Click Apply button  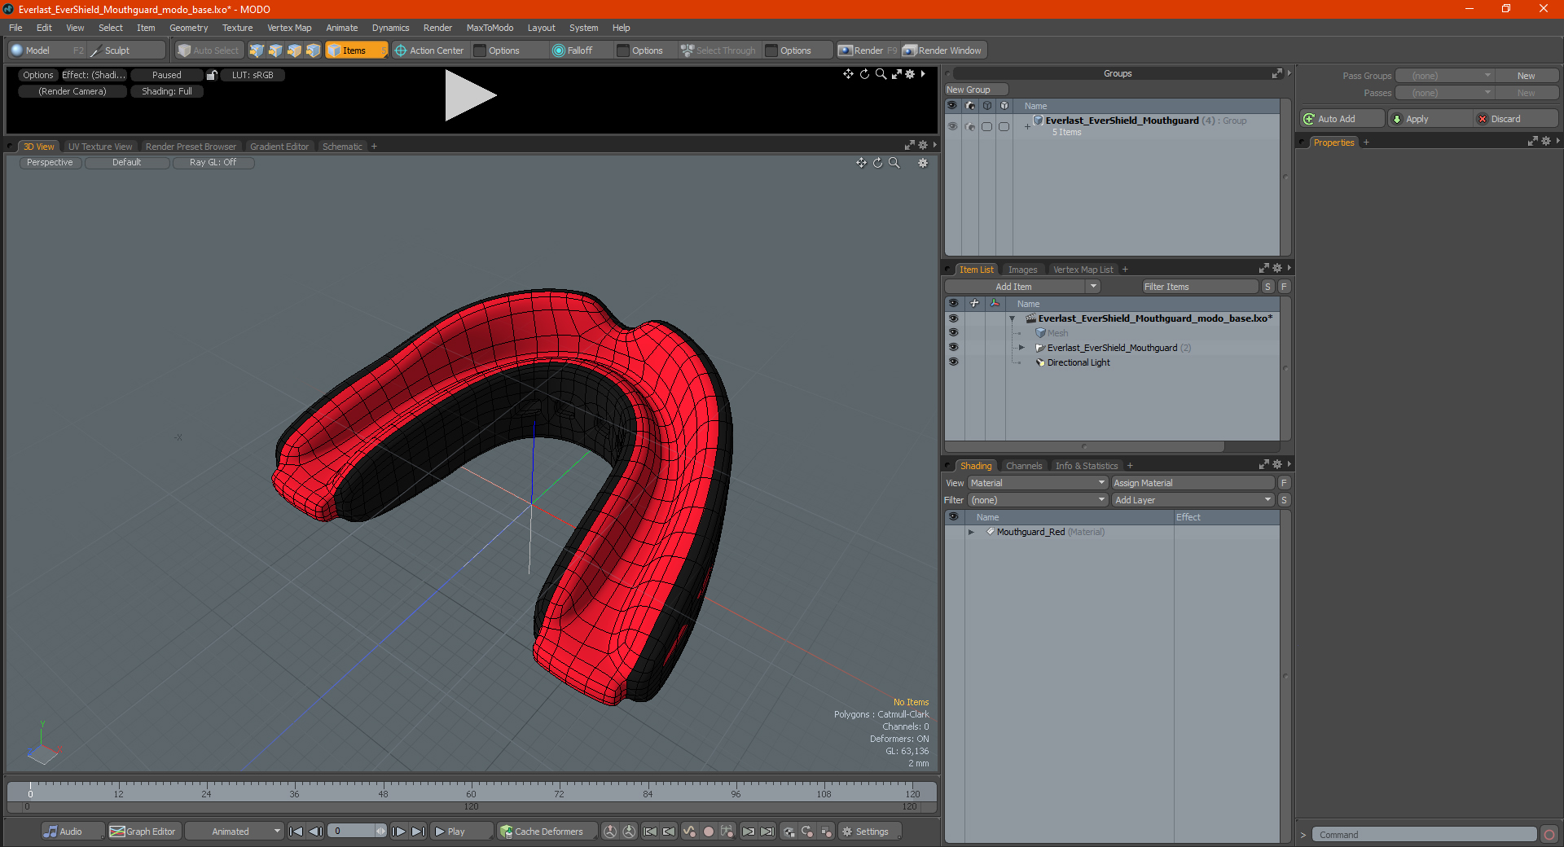(1430, 119)
